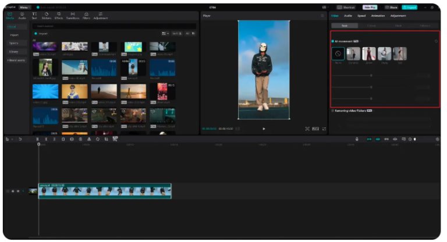The height and width of the screenshot is (242, 447).
Task: Open the Stickers panel
Action: pos(46,16)
